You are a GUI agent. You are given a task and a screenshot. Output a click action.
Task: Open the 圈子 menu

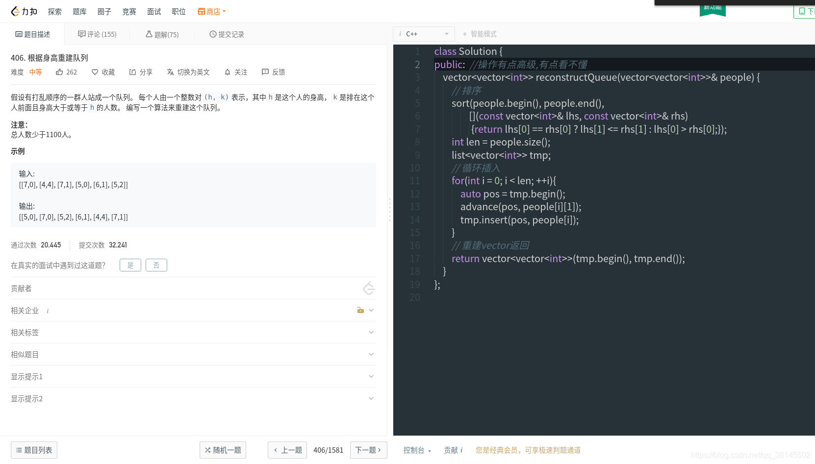[x=104, y=11]
